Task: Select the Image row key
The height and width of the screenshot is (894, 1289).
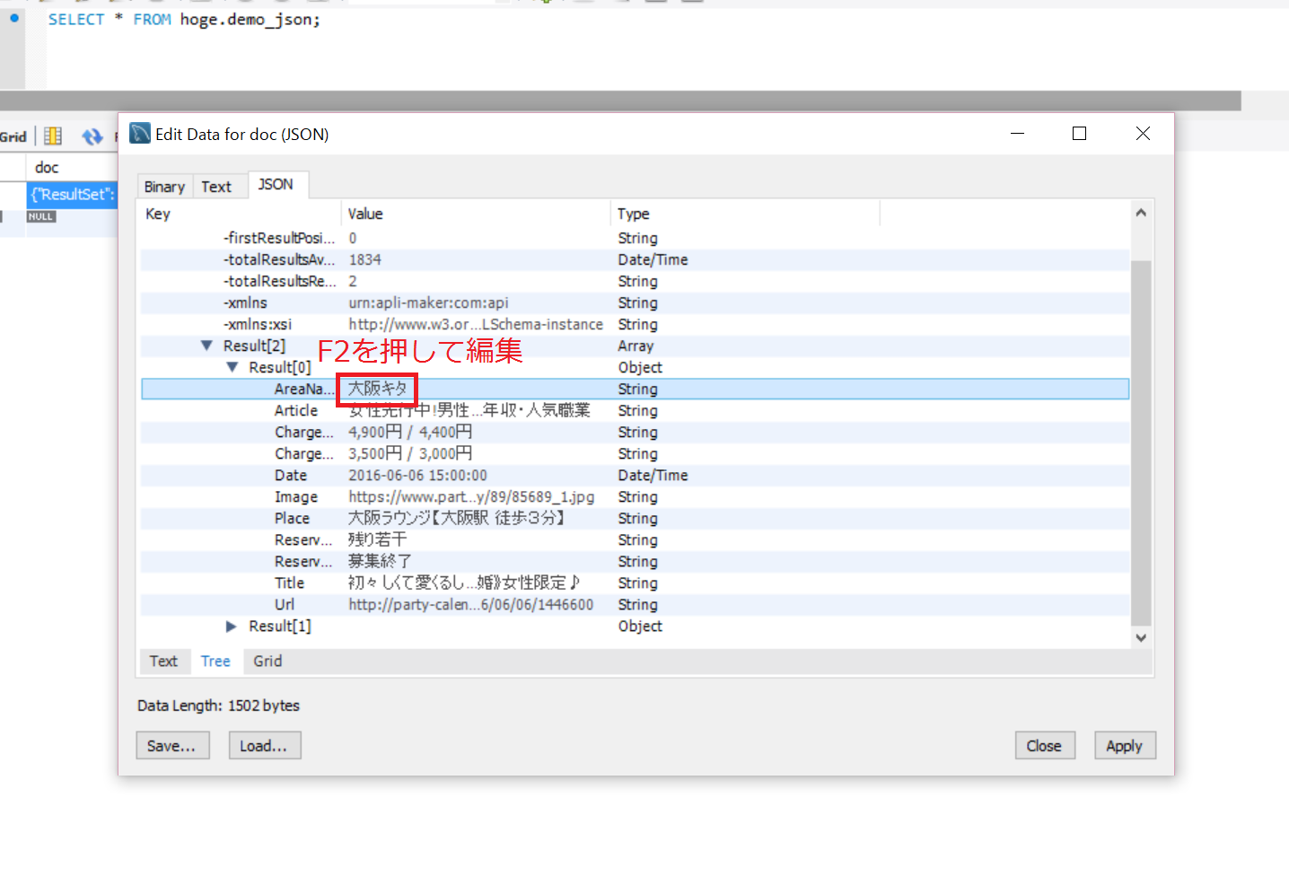Action: coord(296,496)
